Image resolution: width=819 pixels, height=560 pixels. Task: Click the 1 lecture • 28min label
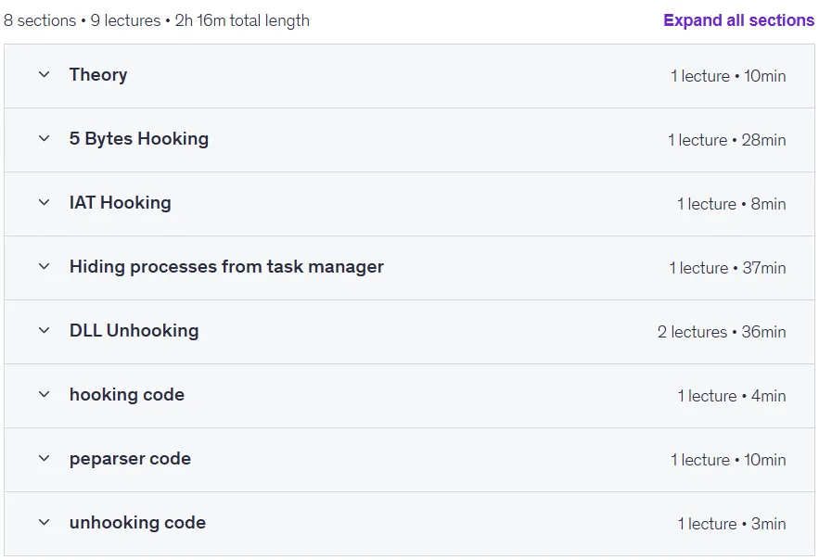coord(727,140)
